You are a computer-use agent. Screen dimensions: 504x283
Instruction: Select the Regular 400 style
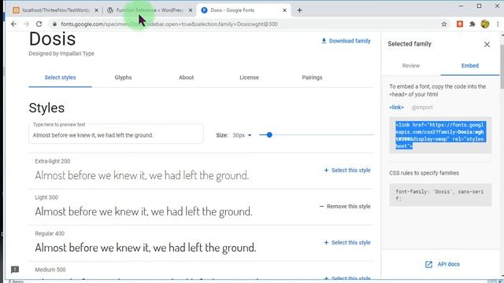point(347,243)
